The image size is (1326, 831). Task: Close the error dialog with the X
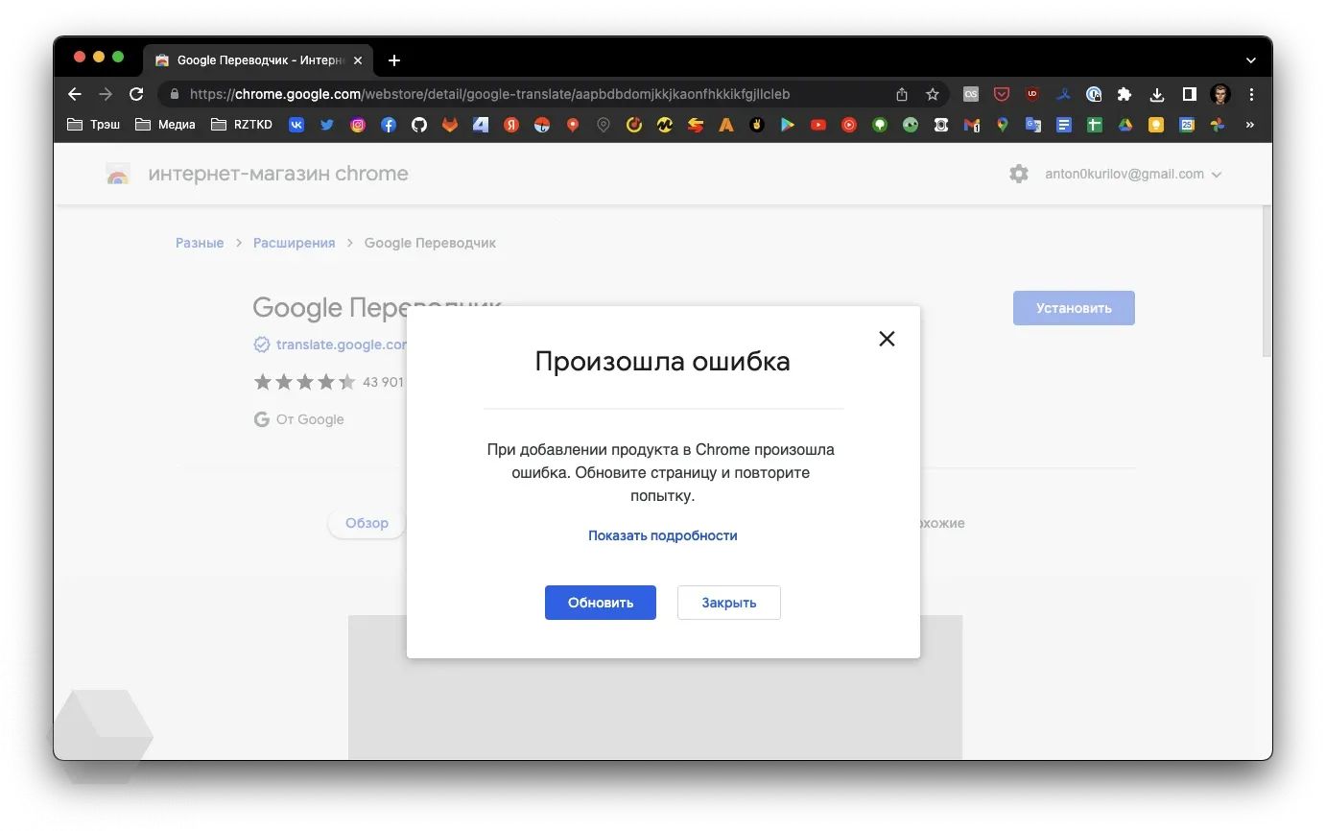pyautogui.click(x=887, y=338)
